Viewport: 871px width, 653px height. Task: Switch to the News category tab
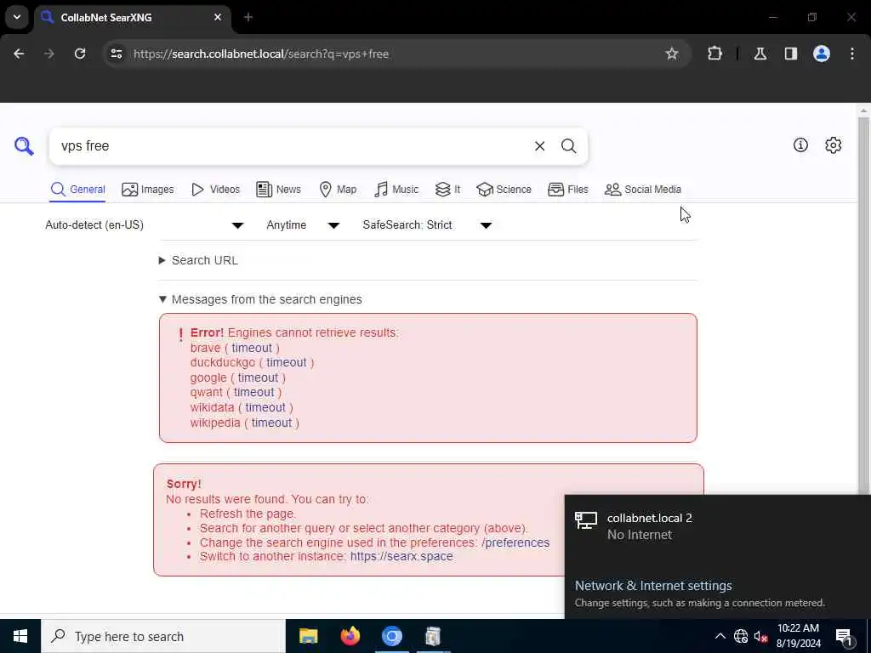(x=279, y=190)
